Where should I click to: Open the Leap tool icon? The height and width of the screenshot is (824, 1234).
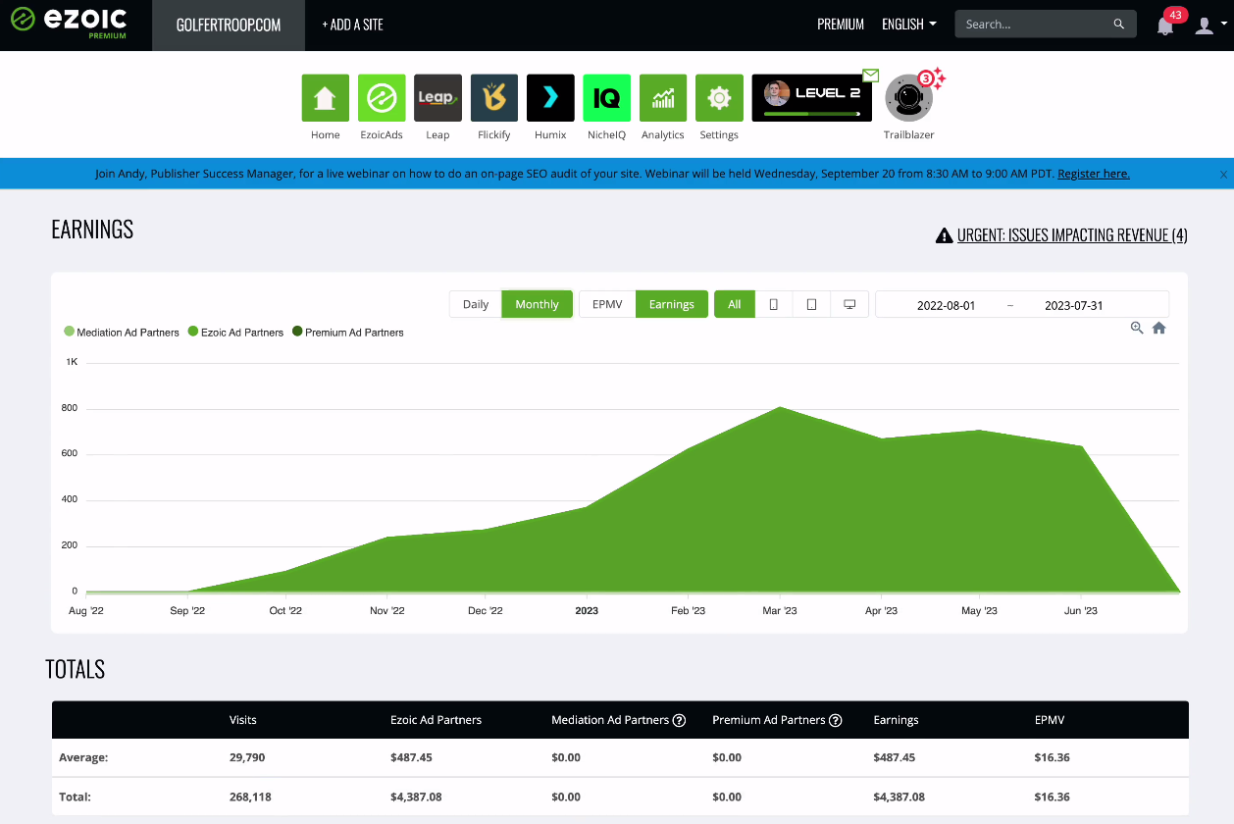point(437,98)
